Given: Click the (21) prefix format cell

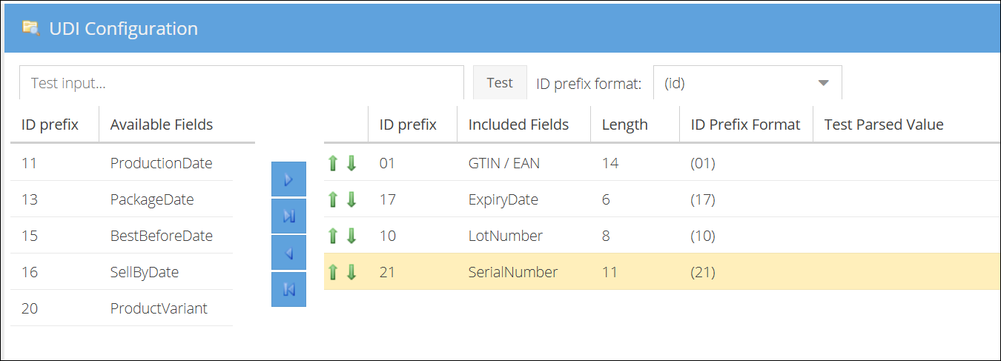Looking at the screenshot, I should point(703,272).
